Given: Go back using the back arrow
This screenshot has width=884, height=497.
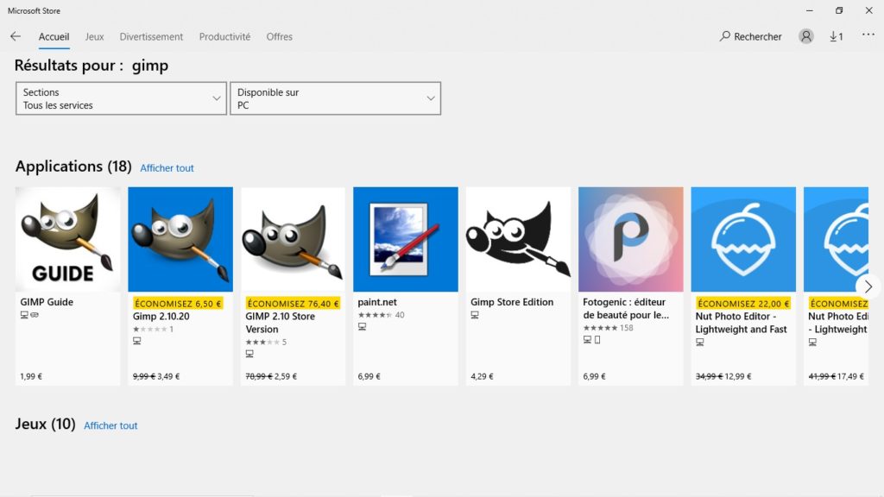Looking at the screenshot, I should pos(16,36).
